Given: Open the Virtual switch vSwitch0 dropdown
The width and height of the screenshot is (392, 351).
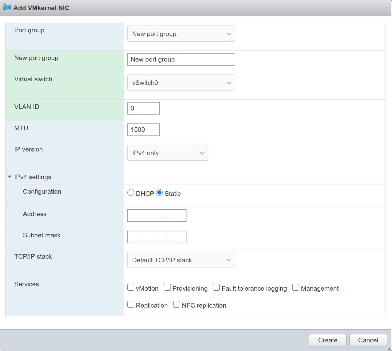Looking at the screenshot, I should point(181,83).
